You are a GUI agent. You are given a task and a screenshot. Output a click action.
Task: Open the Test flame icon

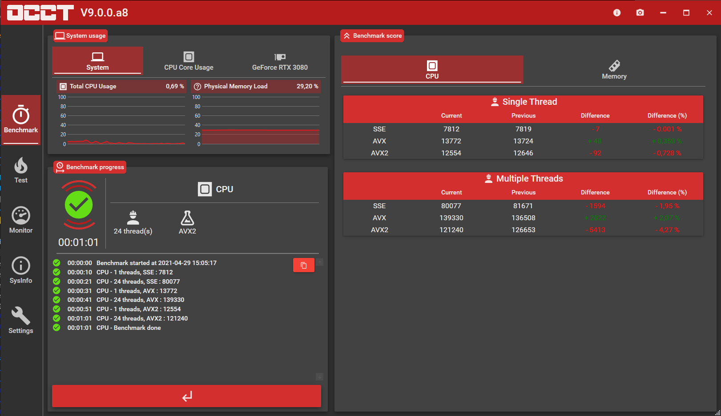[21, 170]
